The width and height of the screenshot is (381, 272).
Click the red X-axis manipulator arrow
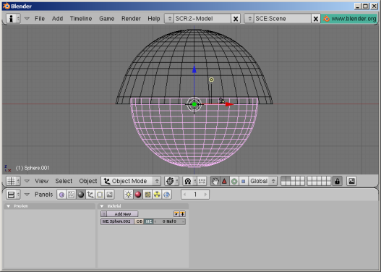(x=229, y=104)
